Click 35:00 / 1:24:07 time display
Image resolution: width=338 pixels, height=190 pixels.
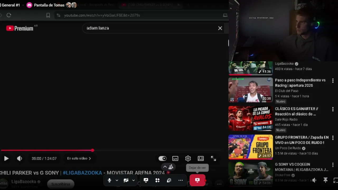pos(44,158)
